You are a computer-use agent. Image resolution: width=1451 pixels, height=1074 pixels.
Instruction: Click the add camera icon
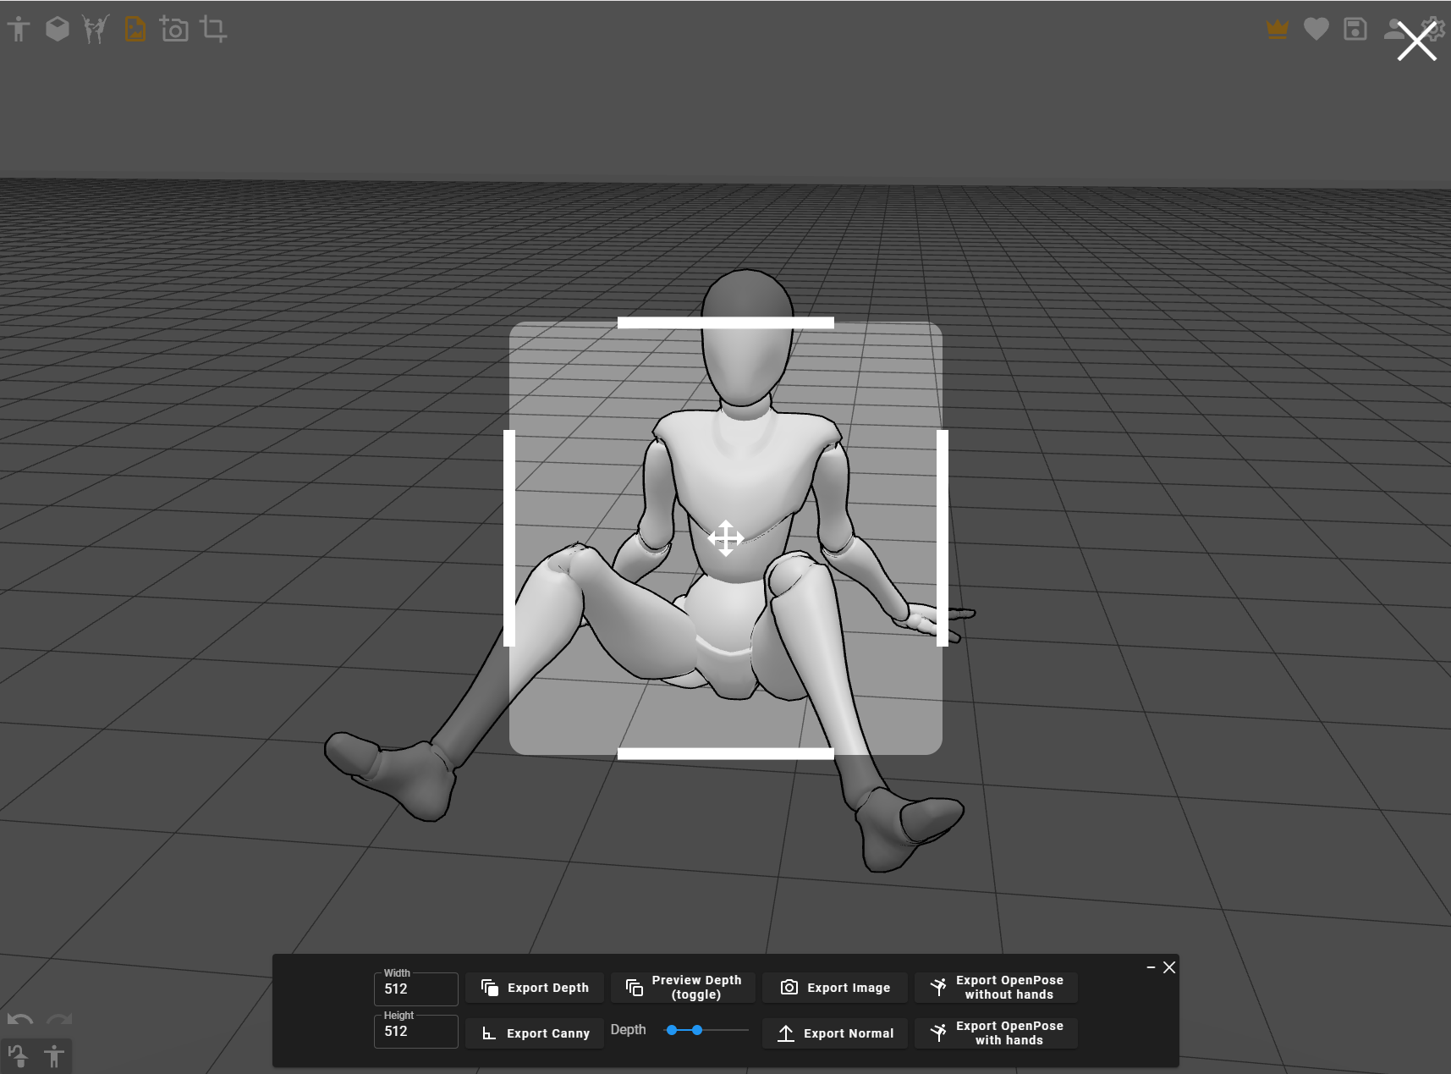tap(174, 30)
